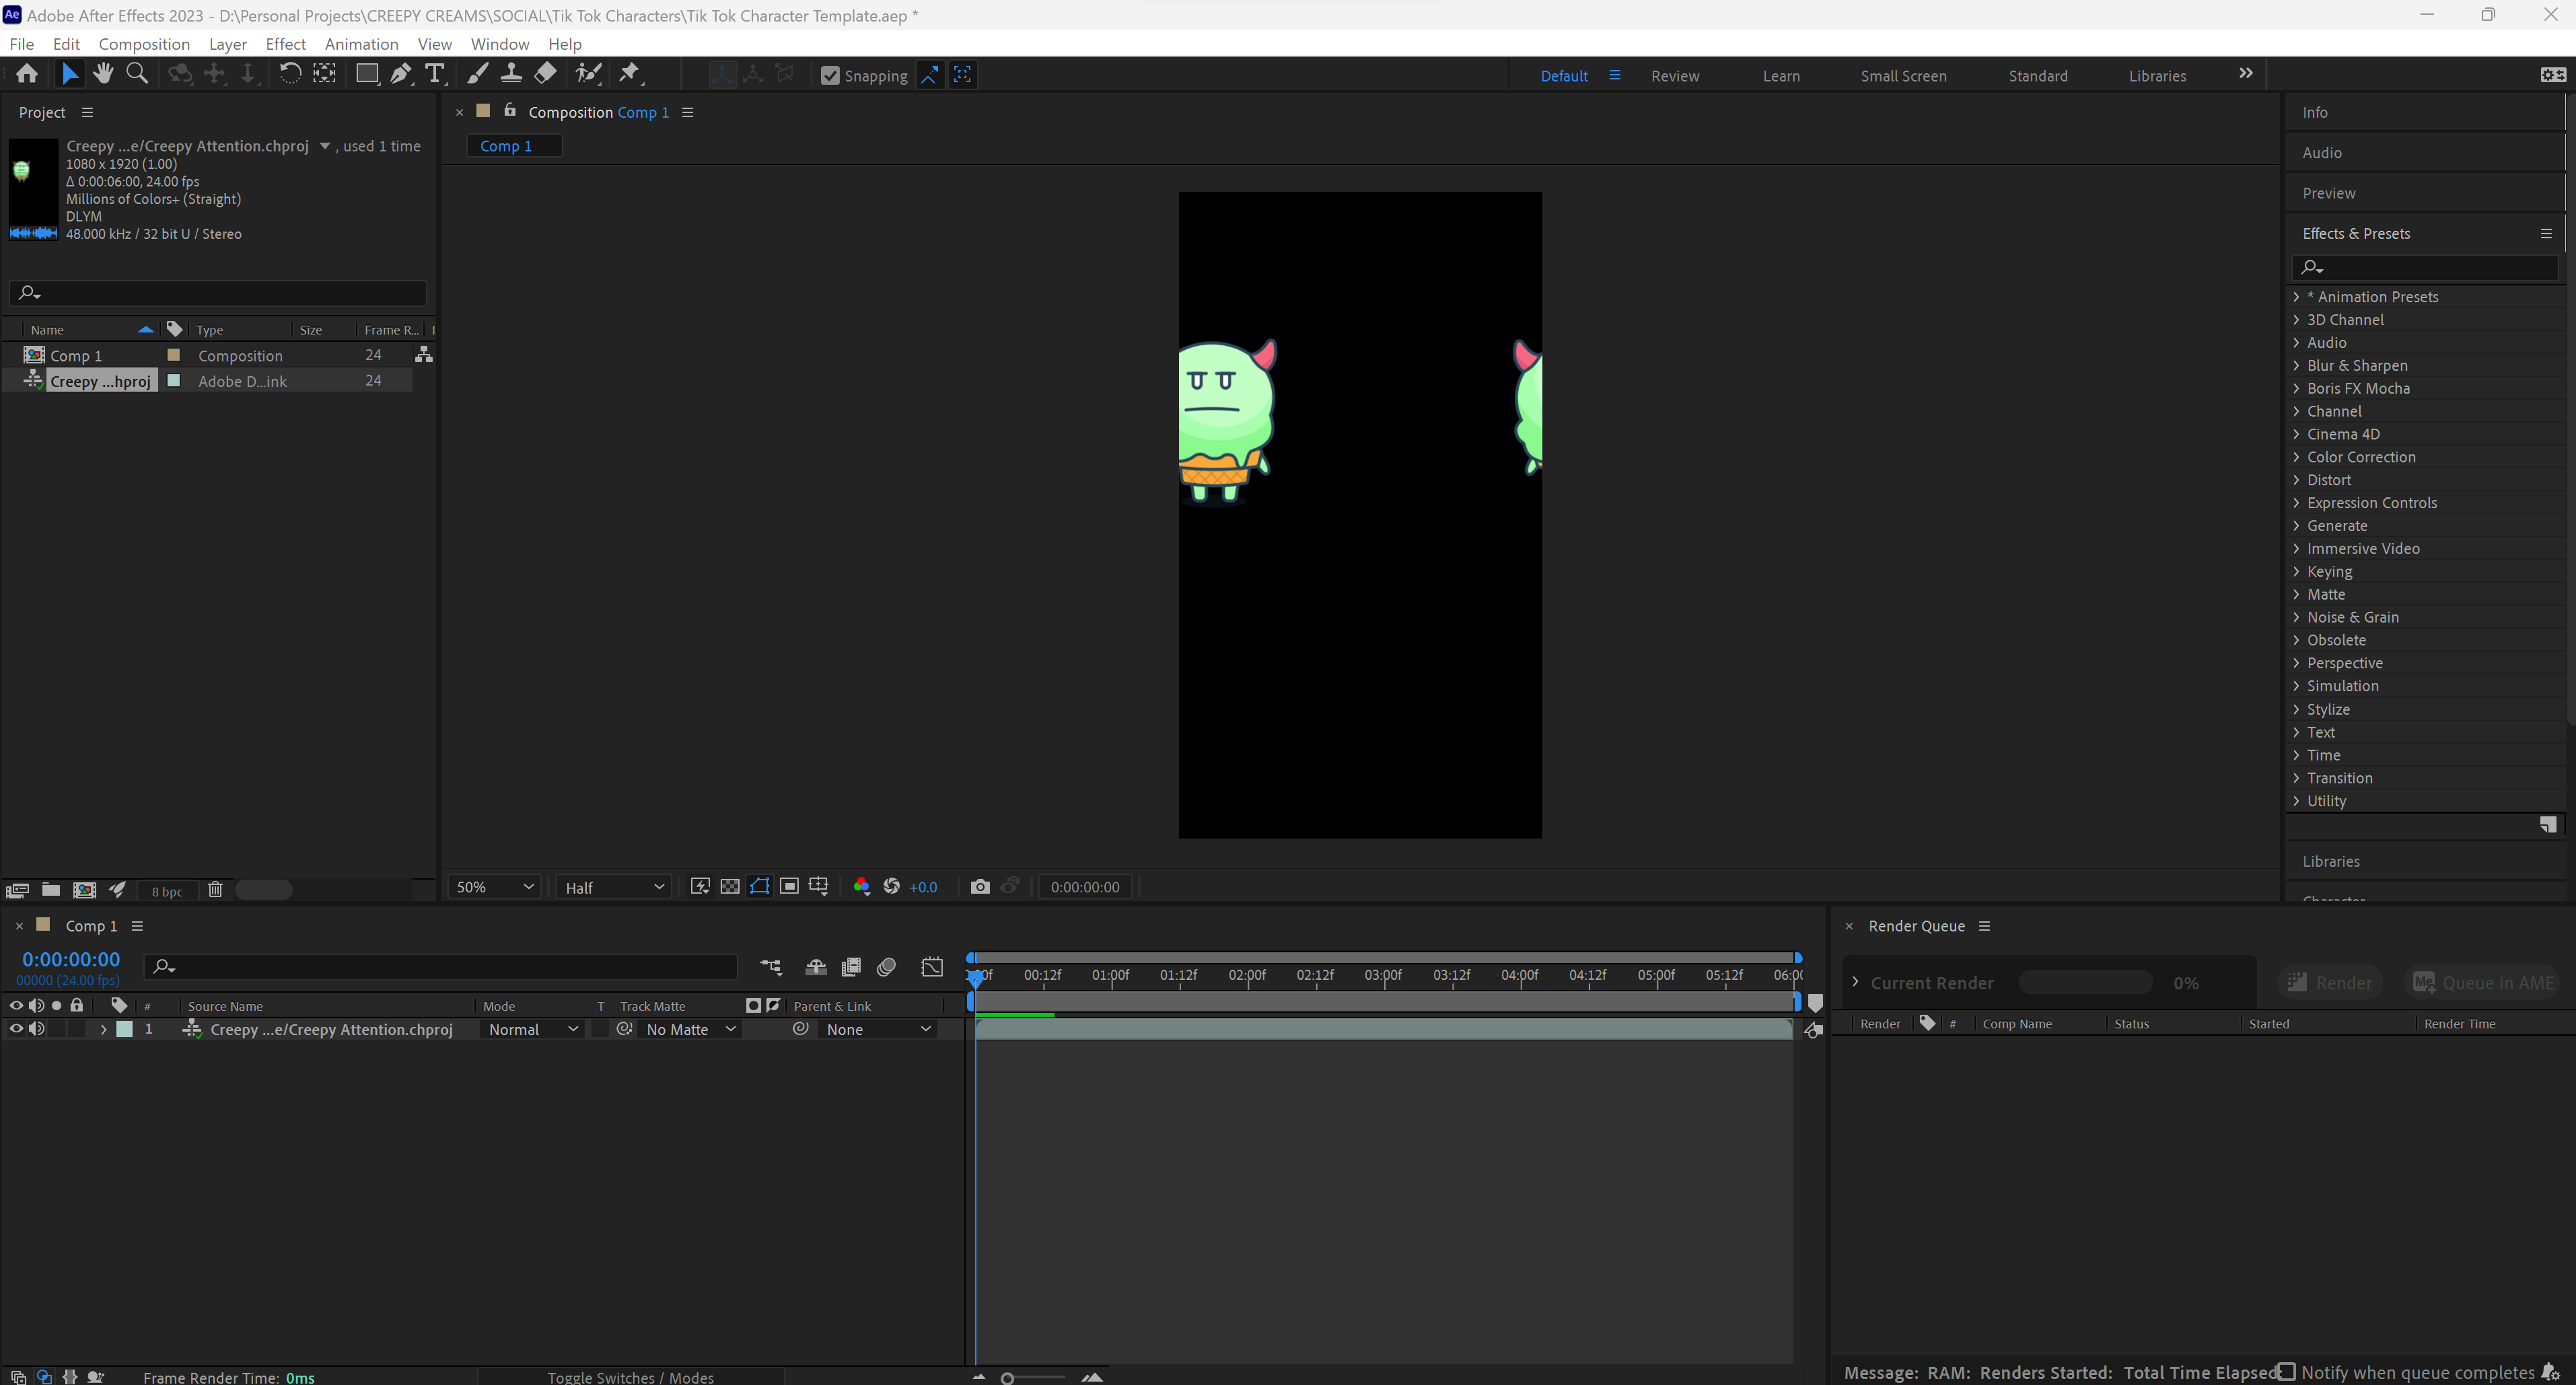Click the Effects & Presets search field
The height and width of the screenshot is (1385, 2576).
click(2430, 267)
